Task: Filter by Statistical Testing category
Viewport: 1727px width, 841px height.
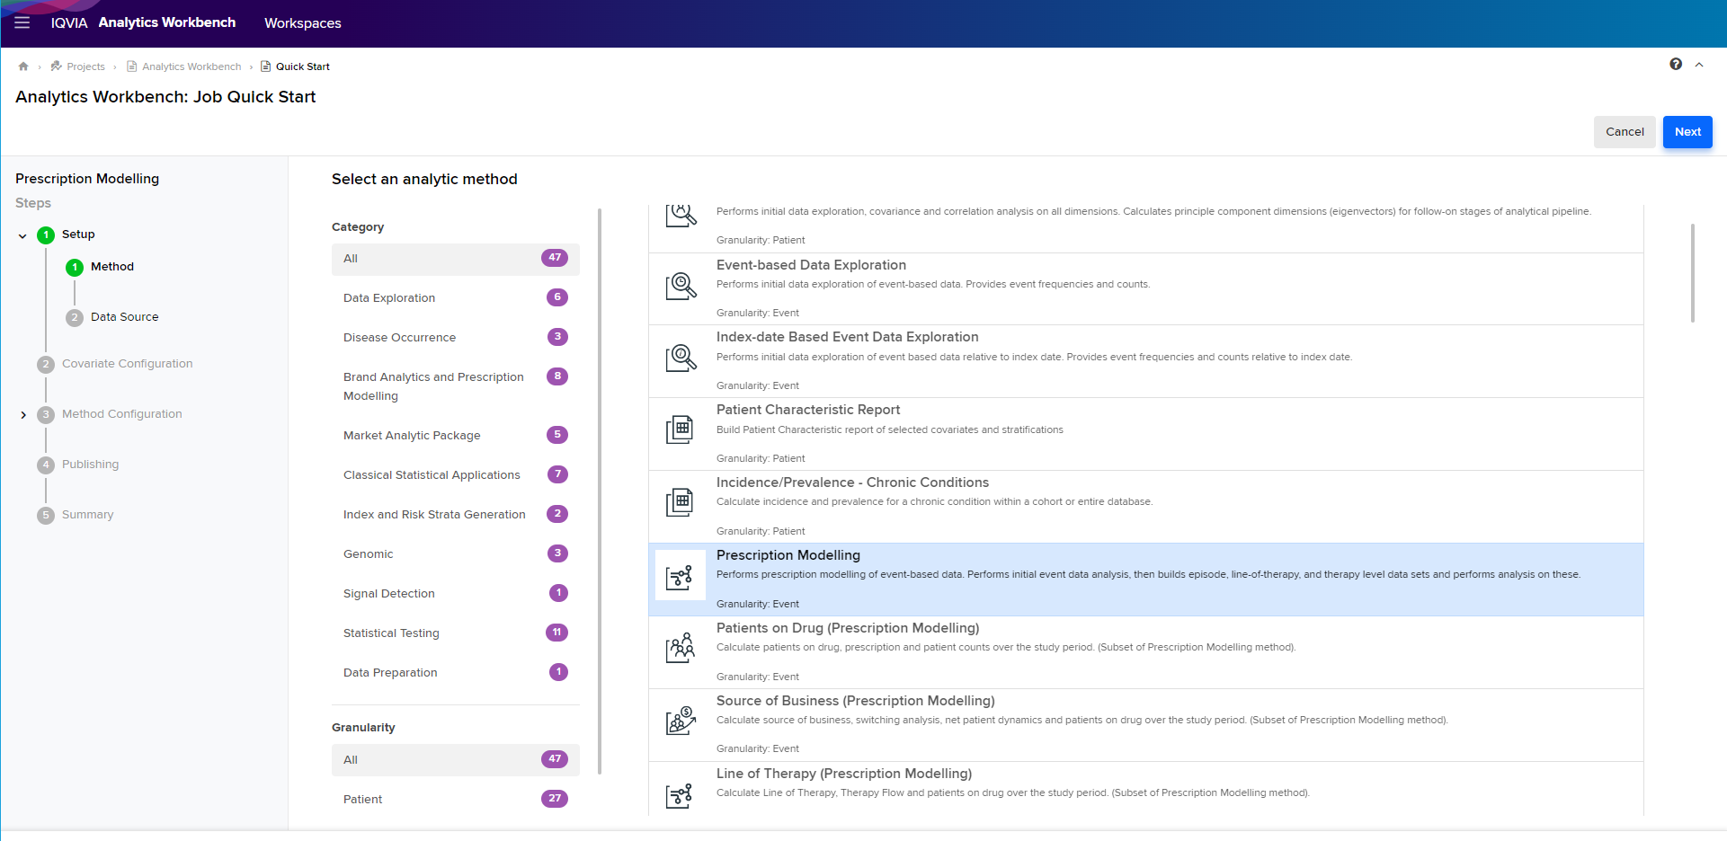Action: [x=456, y=633]
